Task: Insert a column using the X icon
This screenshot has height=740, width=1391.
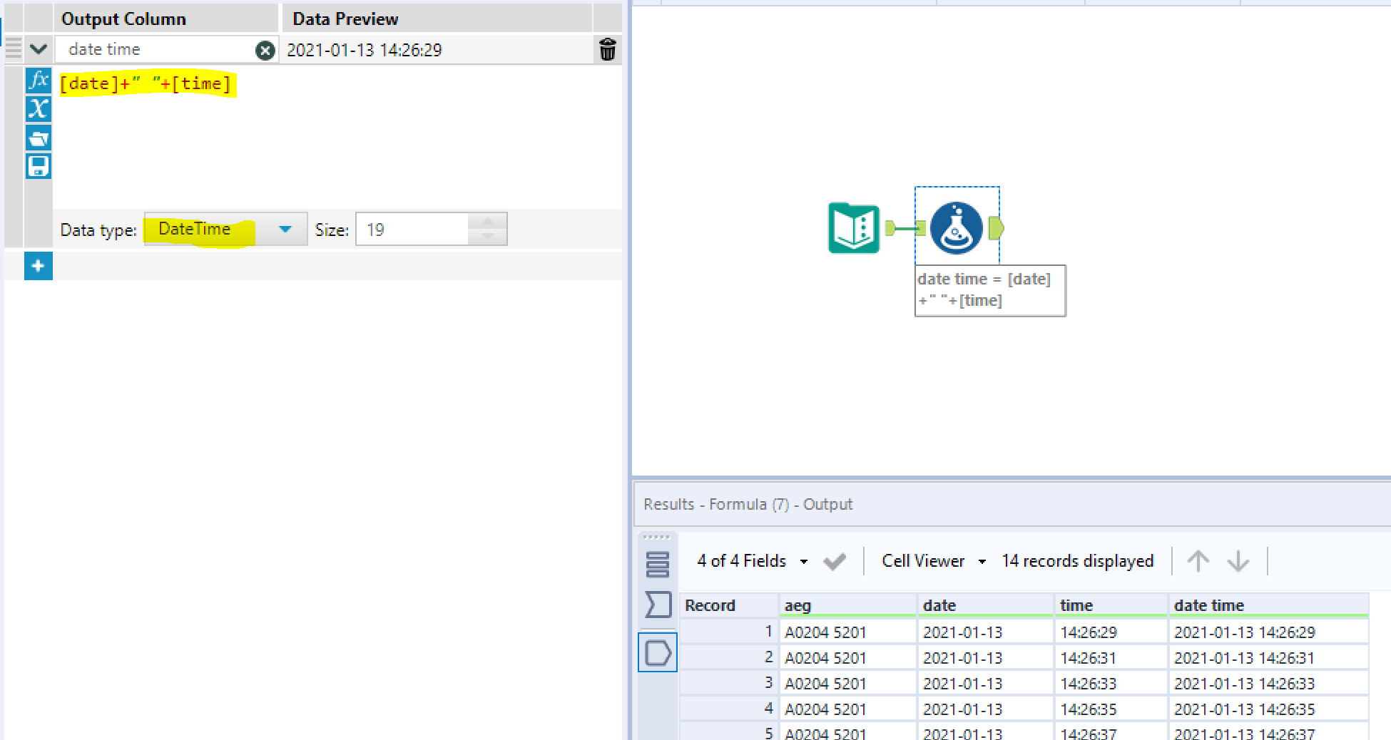Action: (x=38, y=109)
